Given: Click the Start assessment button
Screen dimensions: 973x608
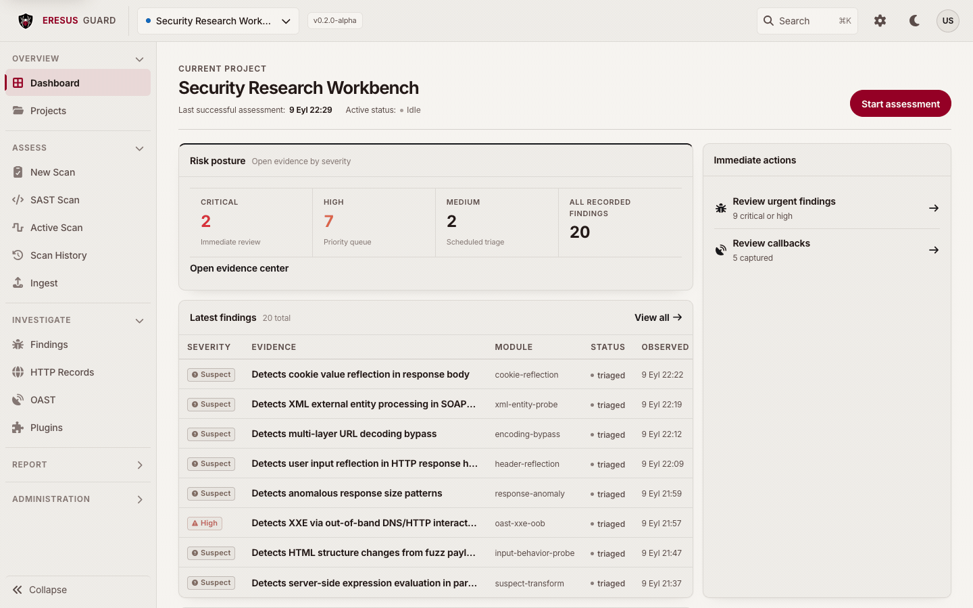Looking at the screenshot, I should click(x=900, y=103).
